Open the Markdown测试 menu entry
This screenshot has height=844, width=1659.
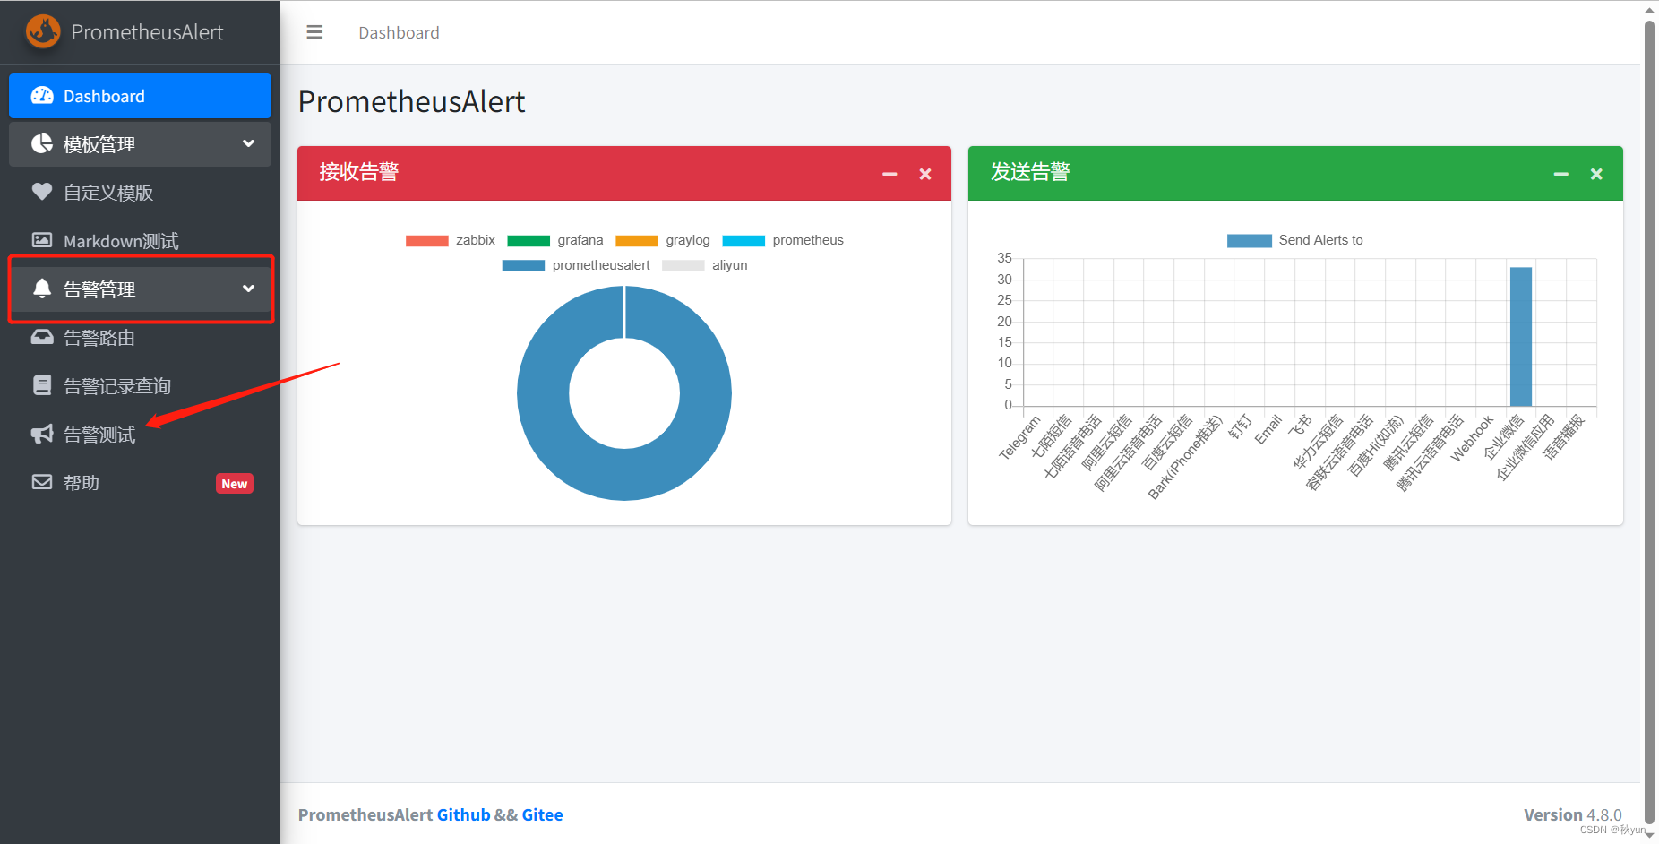pyautogui.click(x=140, y=241)
